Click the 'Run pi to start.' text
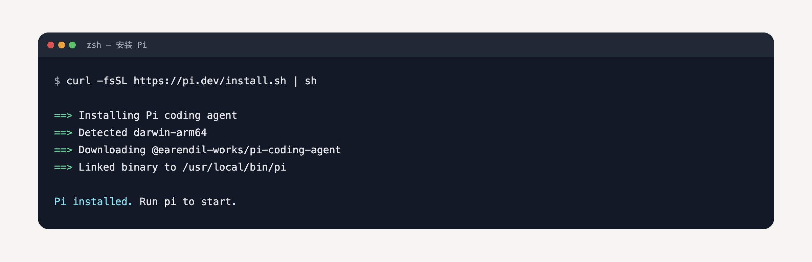The height and width of the screenshot is (262, 812). click(x=188, y=202)
